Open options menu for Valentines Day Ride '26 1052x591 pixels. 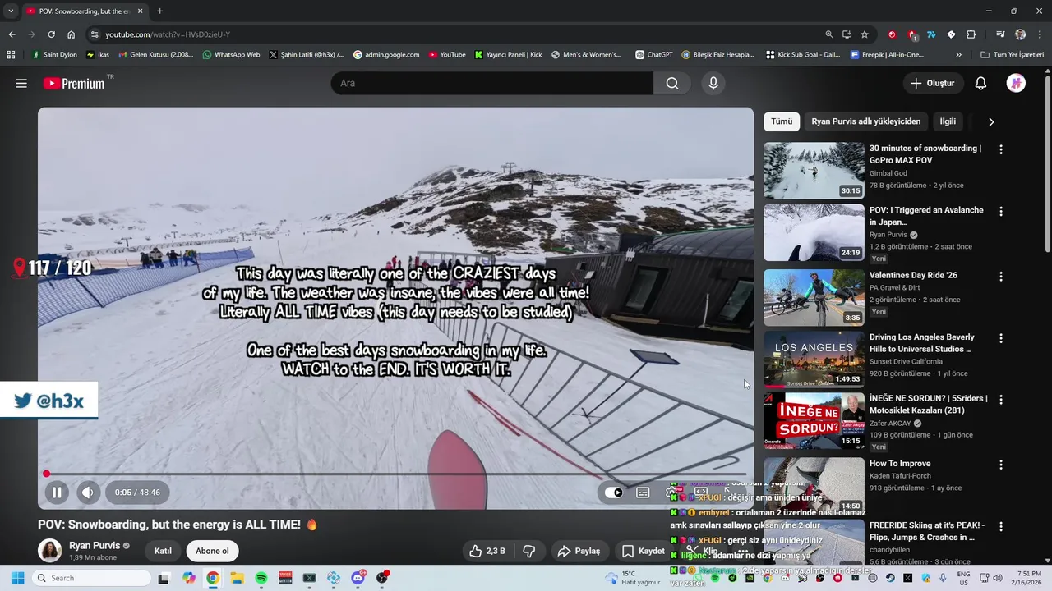(x=1001, y=277)
